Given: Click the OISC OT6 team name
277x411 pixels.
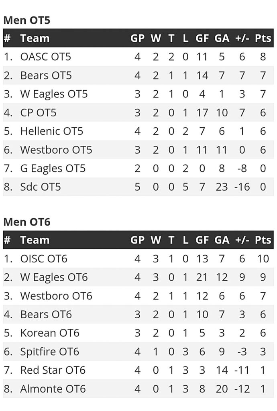Looking at the screenshot, I should [44, 259].
